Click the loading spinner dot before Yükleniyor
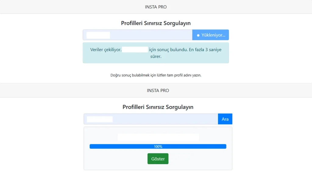 pos(198,35)
